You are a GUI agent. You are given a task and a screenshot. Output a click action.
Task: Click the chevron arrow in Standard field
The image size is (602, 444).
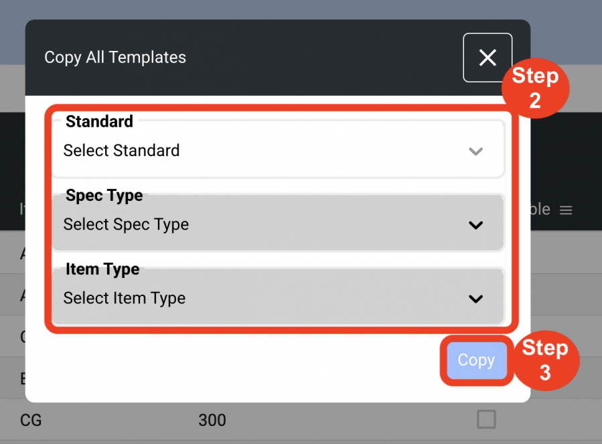[475, 151]
